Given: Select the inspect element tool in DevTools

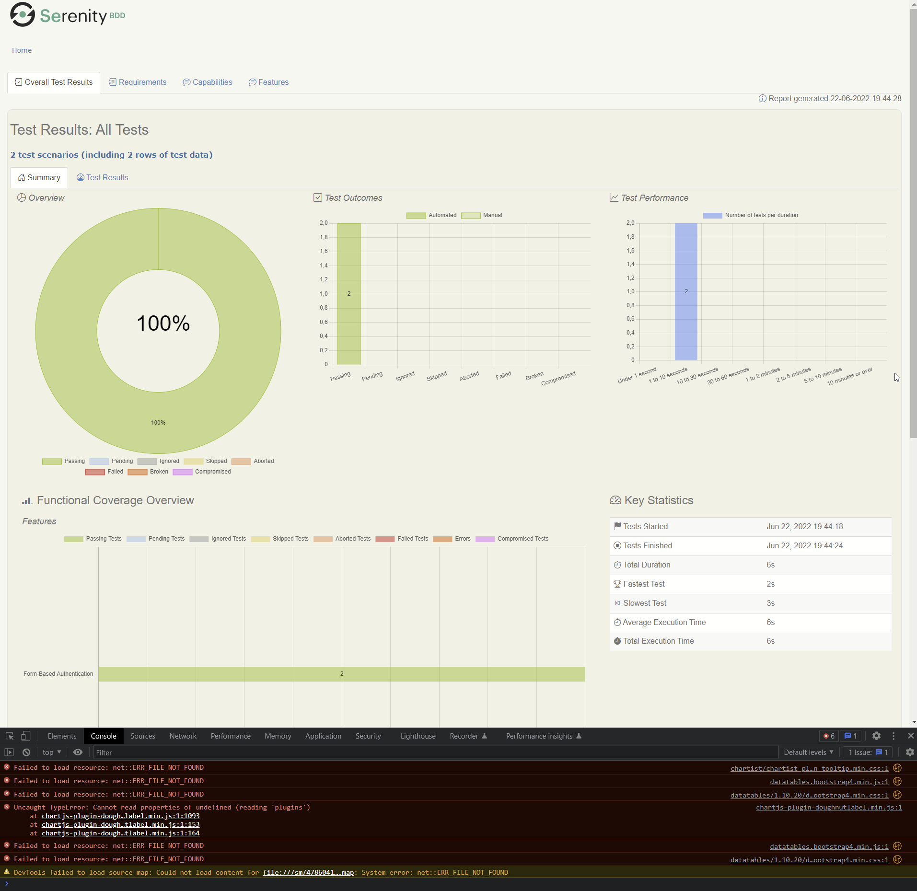Looking at the screenshot, I should tap(9, 736).
